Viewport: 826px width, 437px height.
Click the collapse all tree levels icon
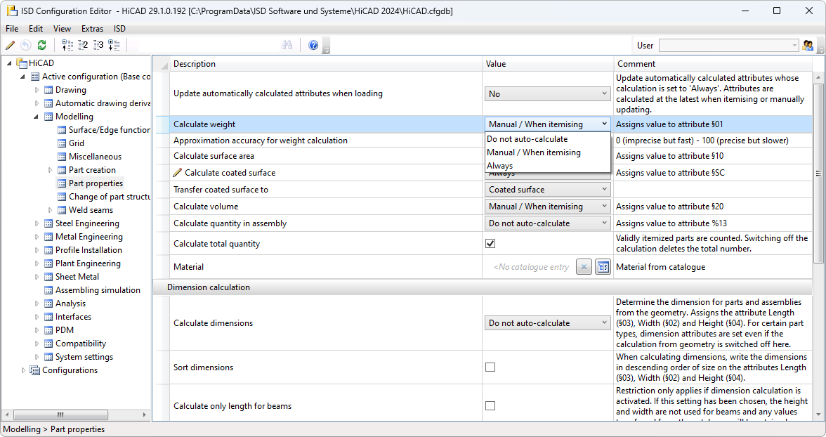[x=67, y=45]
